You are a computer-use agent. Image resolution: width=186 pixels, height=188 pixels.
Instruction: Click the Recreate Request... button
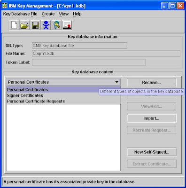(x=151, y=130)
